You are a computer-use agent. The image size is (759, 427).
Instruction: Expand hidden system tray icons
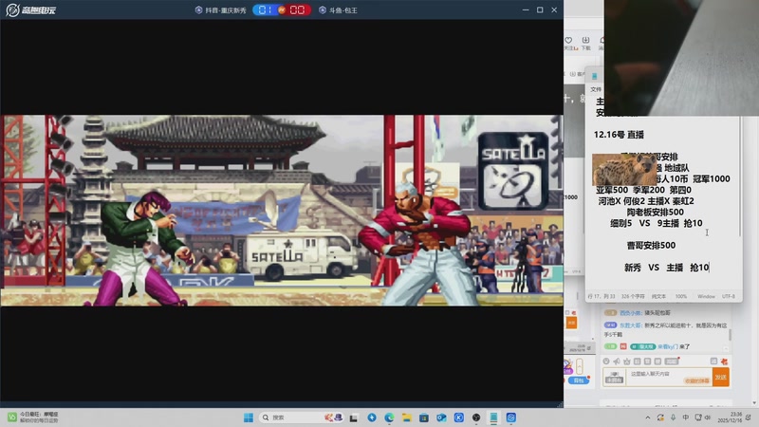point(648,418)
